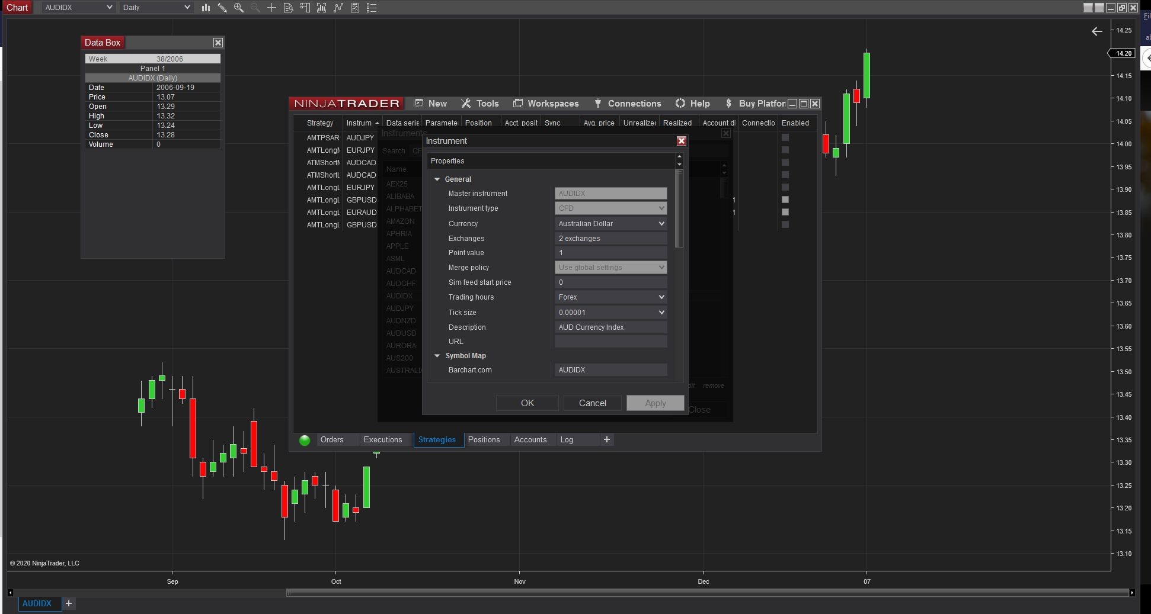This screenshot has height=614, width=1151.
Task: Open the Instrument type CFD dropdown
Action: pyautogui.click(x=610, y=208)
